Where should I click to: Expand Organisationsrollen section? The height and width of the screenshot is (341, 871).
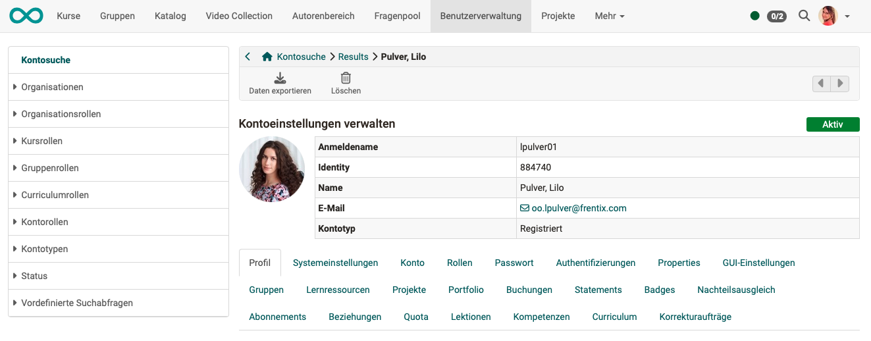119,114
